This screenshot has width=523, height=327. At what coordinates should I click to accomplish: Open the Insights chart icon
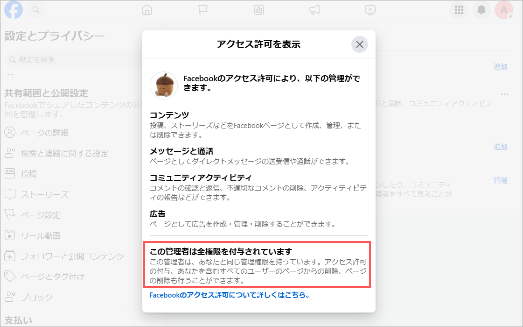click(x=259, y=10)
